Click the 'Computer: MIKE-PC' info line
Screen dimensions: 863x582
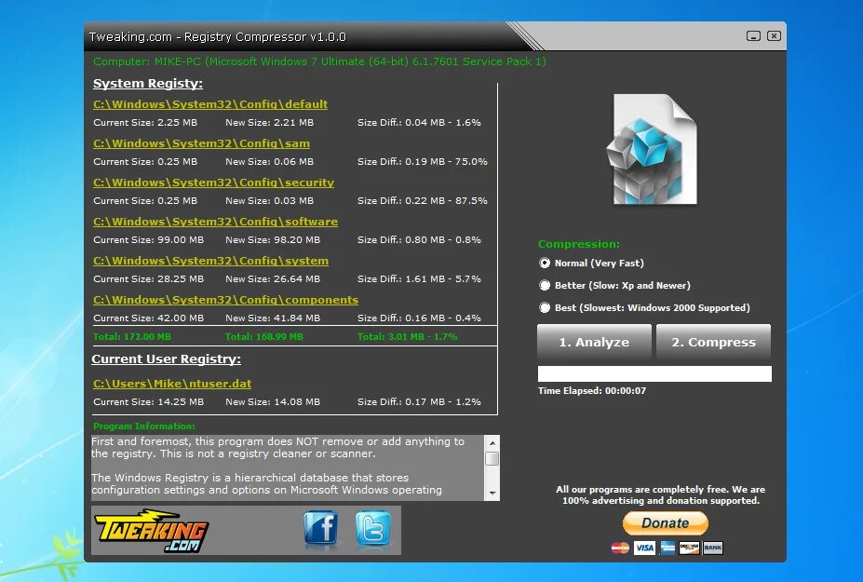tap(319, 61)
